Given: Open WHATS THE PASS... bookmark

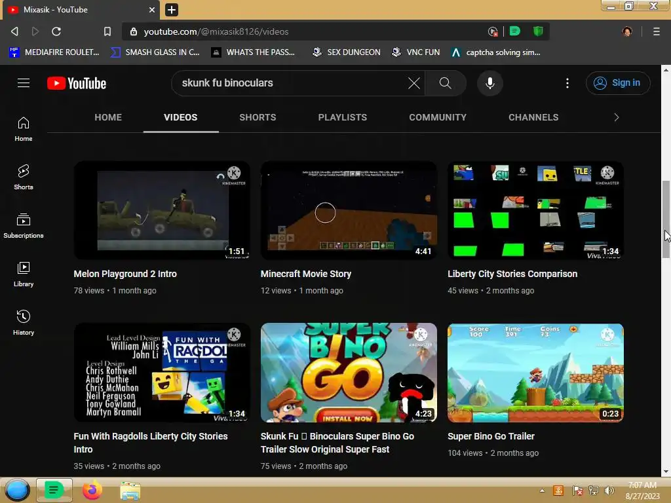Looking at the screenshot, I should click(x=254, y=52).
